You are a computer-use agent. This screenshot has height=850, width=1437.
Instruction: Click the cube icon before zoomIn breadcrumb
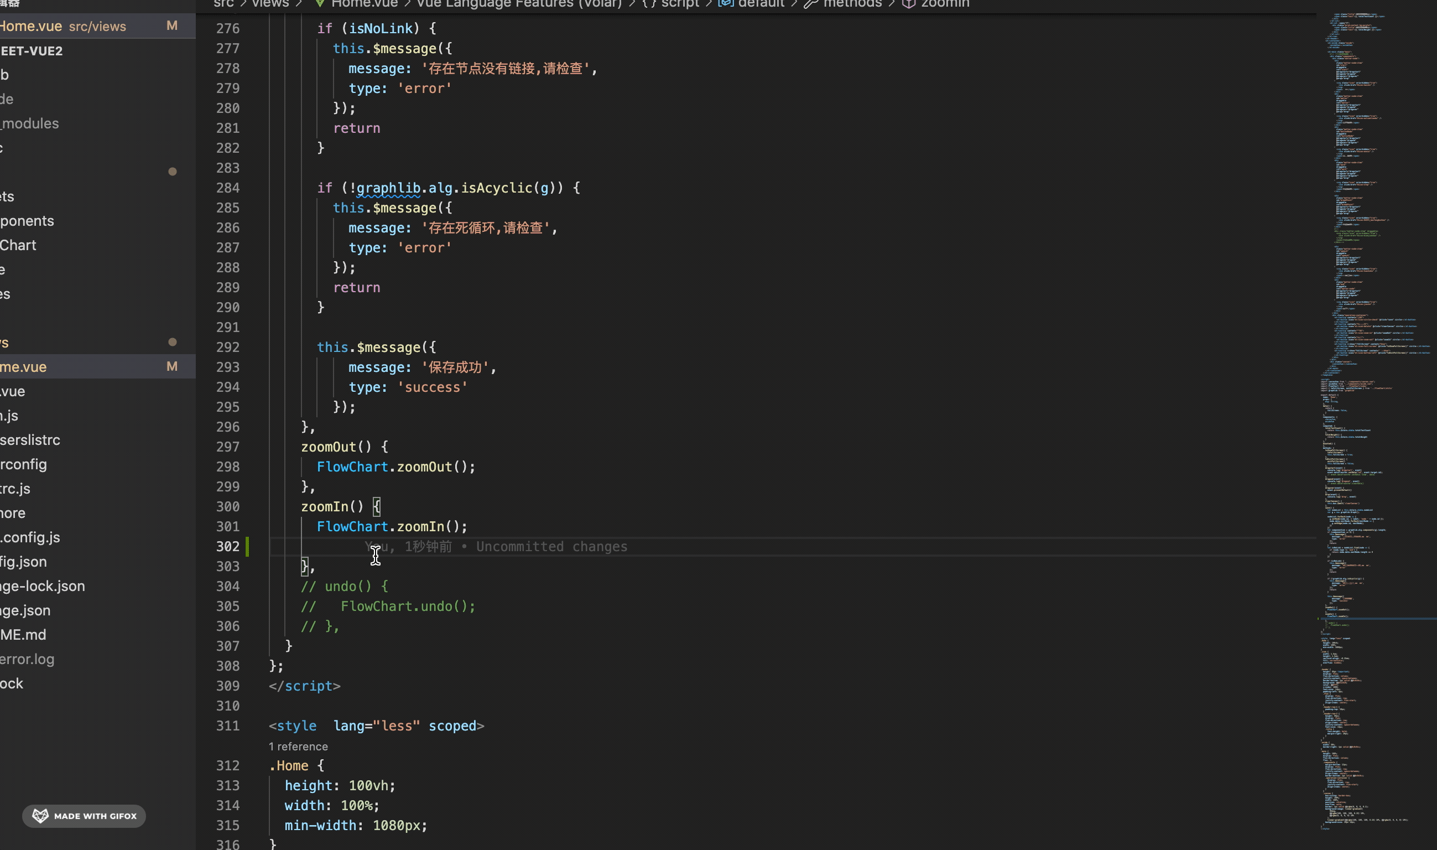pyautogui.click(x=909, y=3)
